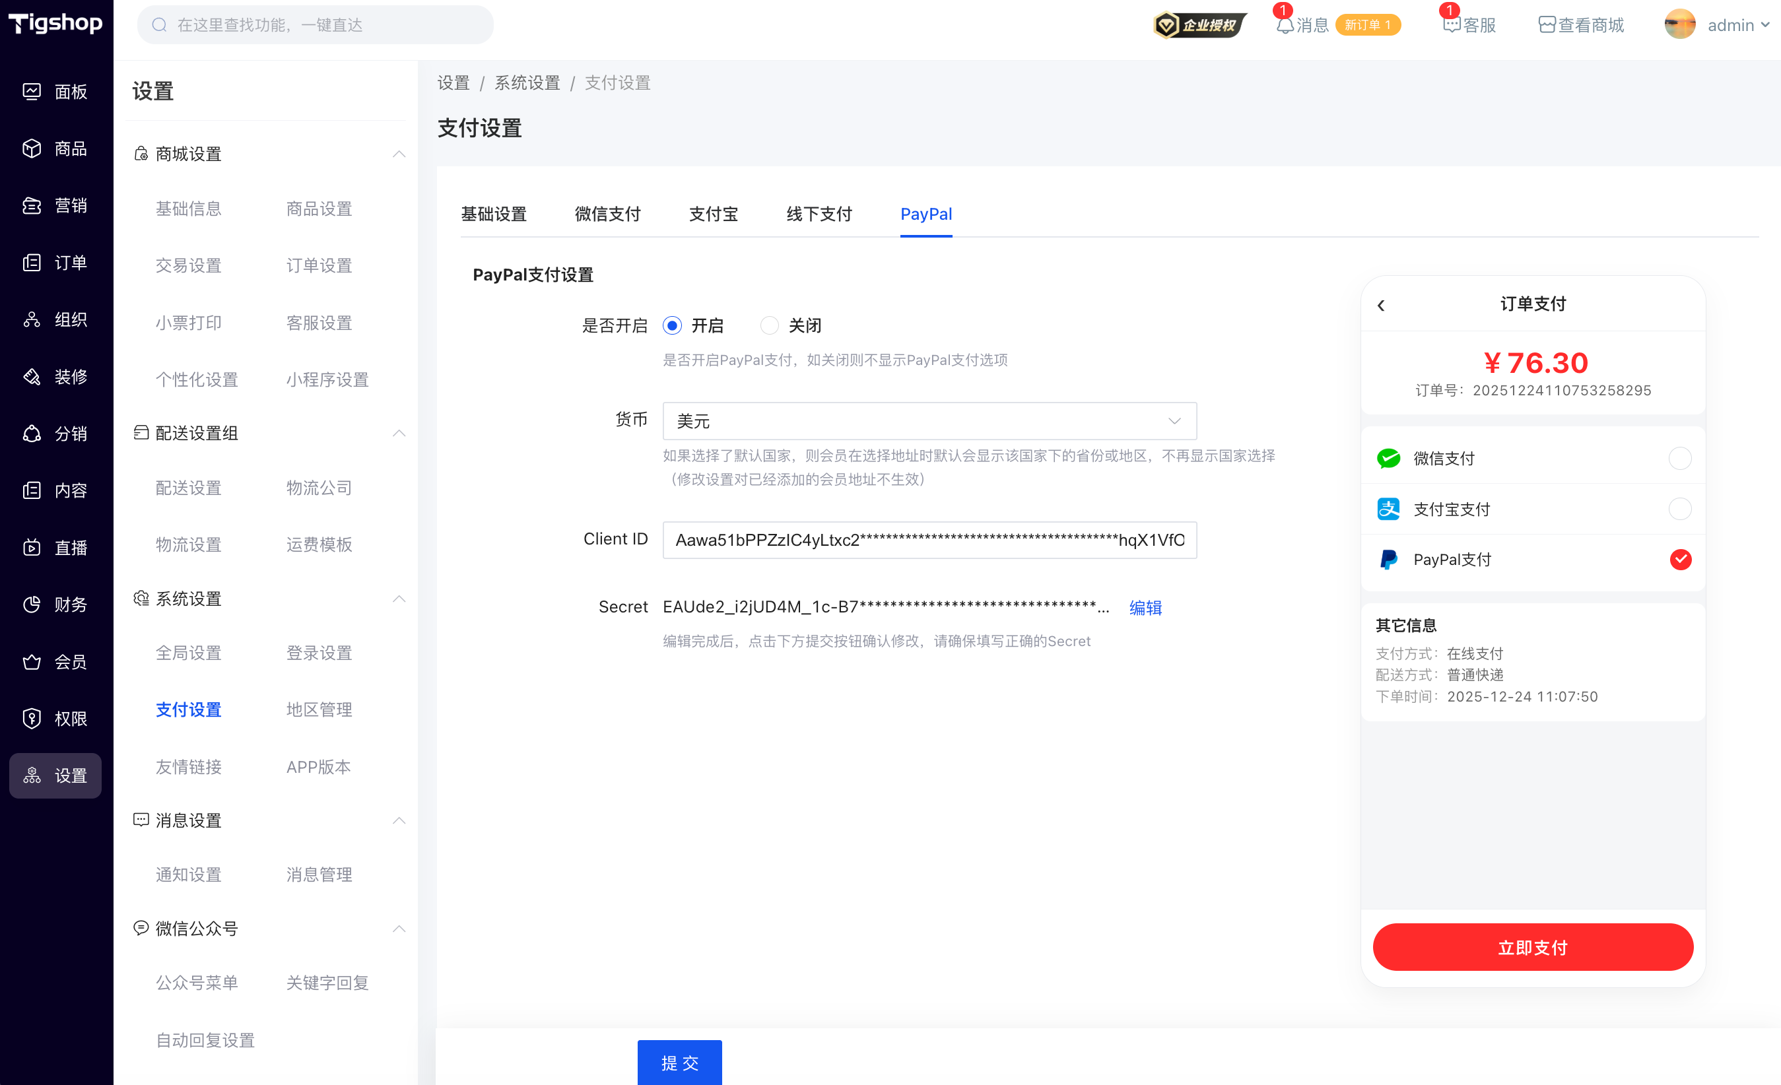Open 登录设置 in the settings menu
The height and width of the screenshot is (1085, 1781).
(319, 653)
